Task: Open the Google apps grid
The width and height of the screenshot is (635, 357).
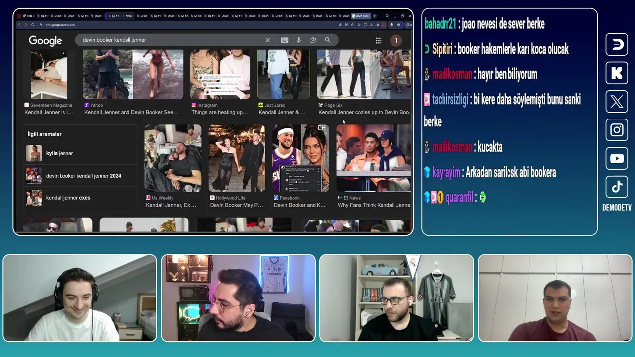Action: click(x=379, y=40)
